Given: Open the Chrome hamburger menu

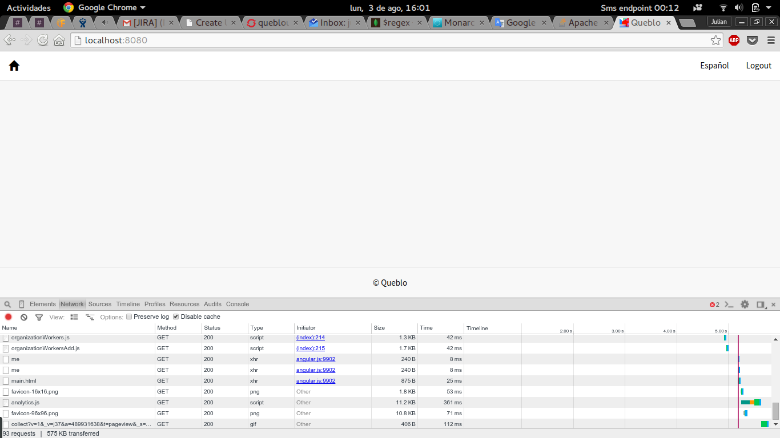Looking at the screenshot, I should [x=771, y=40].
